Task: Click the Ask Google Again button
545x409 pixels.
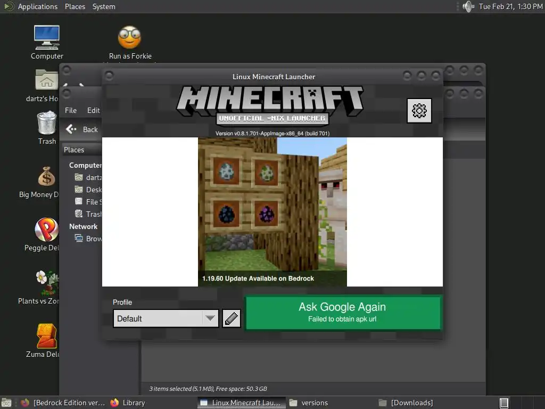Action: (x=343, y=312)
